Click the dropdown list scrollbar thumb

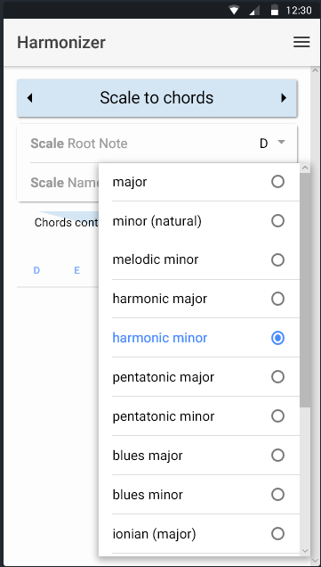[305, 289]
